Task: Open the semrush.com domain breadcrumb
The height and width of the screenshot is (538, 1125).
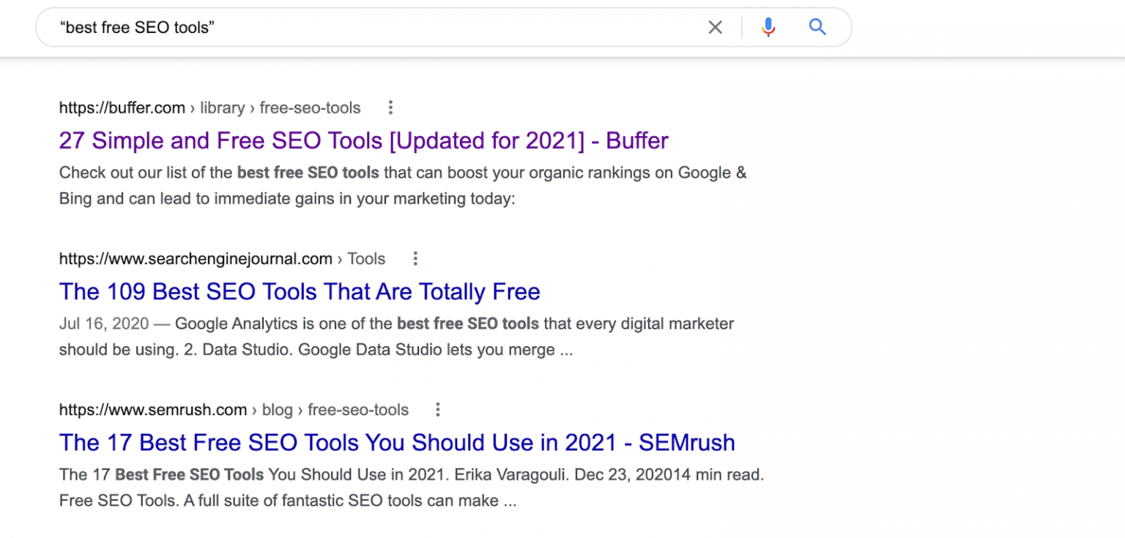Action: point(152,410)
